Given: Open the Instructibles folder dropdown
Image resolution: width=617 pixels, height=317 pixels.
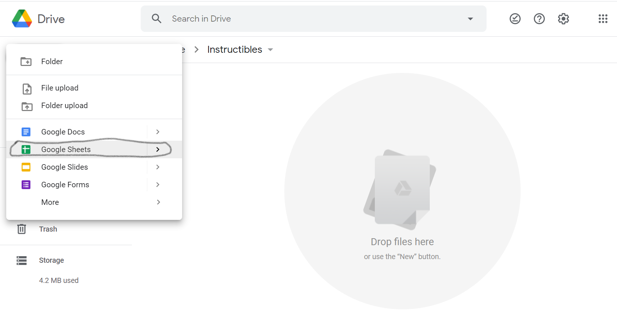Looking at the screenshot, I should [x=270, y=50].
